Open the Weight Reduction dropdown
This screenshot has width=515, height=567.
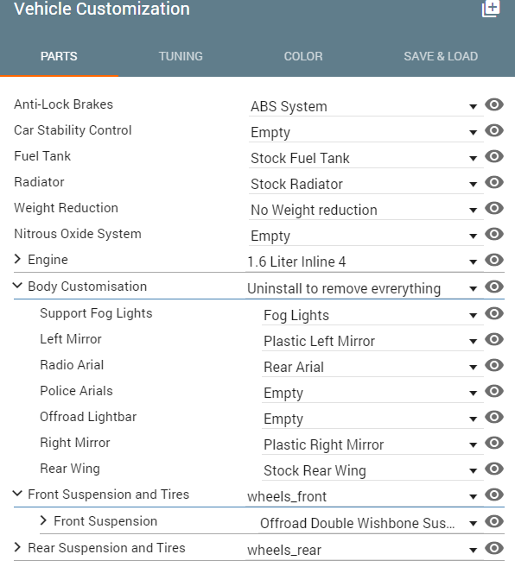coord(366,210)
